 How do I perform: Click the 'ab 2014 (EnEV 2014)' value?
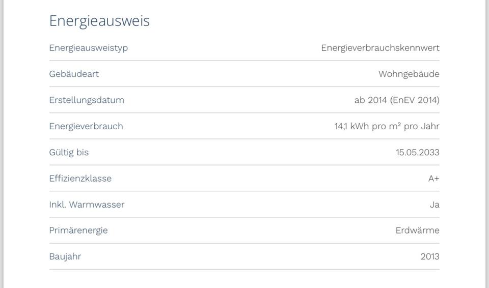coord(396,100)
